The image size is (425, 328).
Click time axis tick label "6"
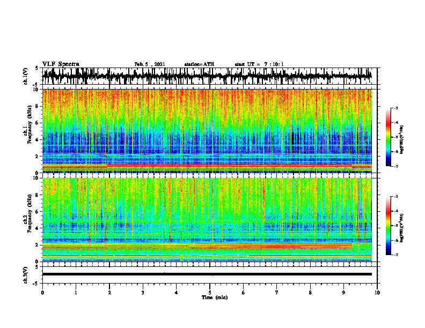pyautogui.click(x=244, y=293)
